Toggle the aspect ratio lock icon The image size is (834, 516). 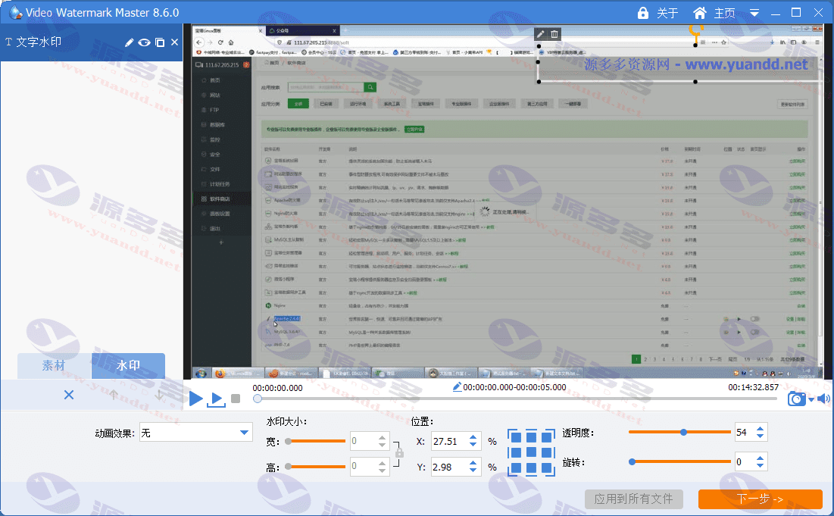click(x=399, y=452)
